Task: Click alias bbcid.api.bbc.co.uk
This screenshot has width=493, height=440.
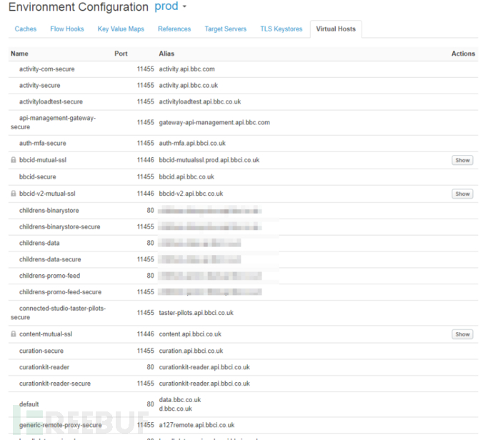Action: pos(186,177)
